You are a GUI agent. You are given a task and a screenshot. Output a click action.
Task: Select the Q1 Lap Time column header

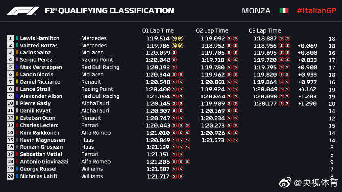coord(158,31)
